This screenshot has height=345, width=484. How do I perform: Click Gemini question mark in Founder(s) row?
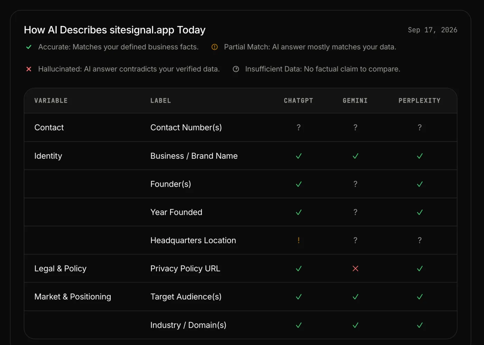coord(355,184)
